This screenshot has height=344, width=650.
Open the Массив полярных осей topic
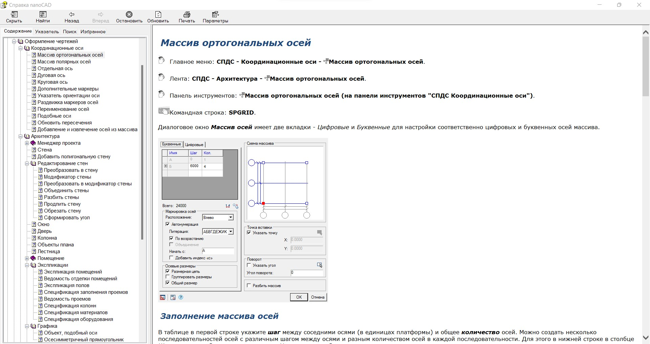tap(64, 62)
